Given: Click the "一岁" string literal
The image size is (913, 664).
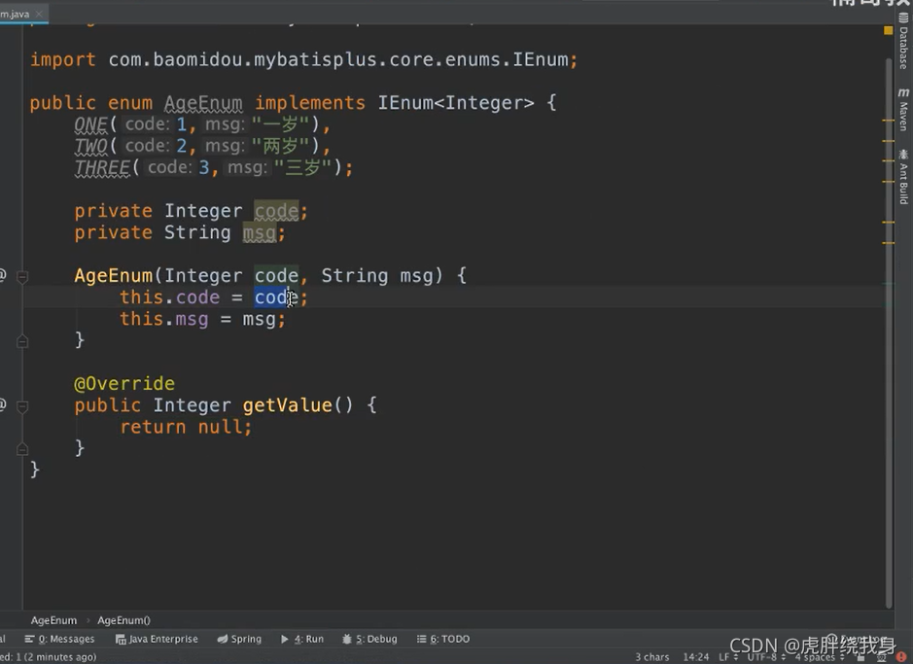Looking at the screenshot, I should [x=281, y=124].
